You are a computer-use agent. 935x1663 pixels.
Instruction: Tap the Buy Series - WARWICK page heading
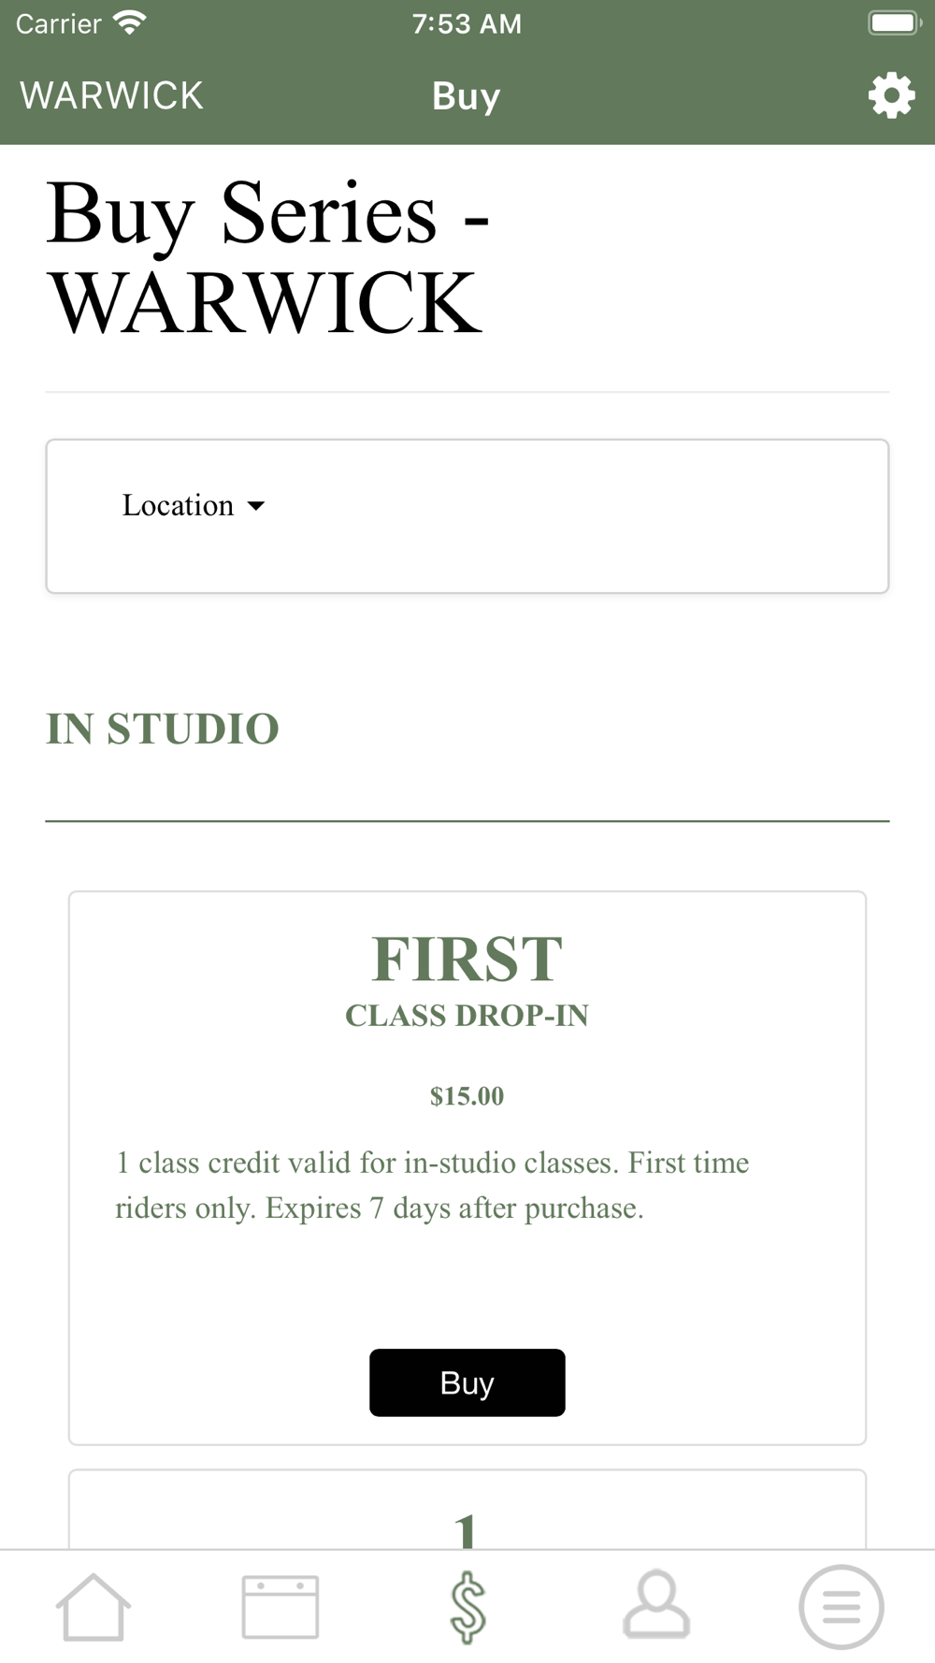click(268, 258)
